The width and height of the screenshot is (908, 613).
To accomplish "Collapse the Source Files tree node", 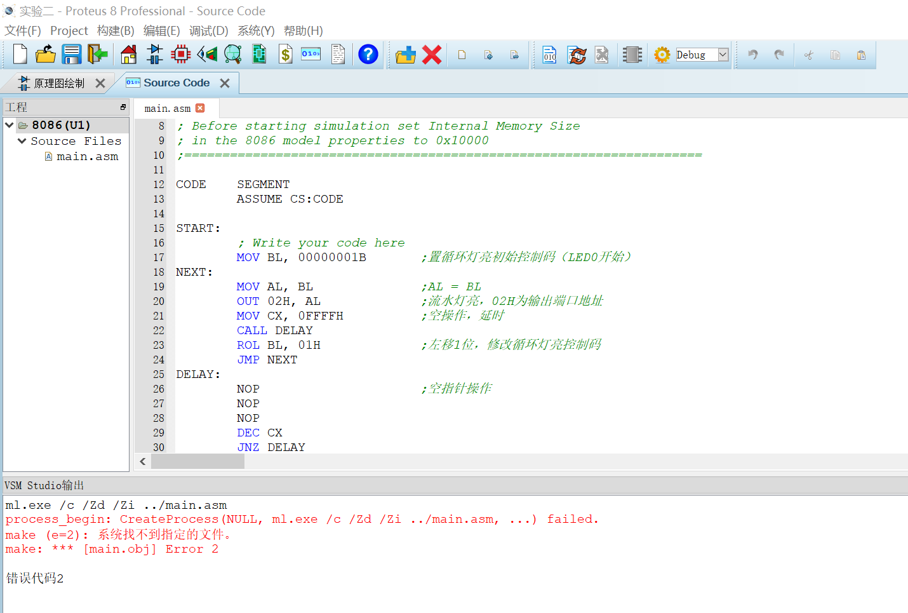I will coord(22,141).
